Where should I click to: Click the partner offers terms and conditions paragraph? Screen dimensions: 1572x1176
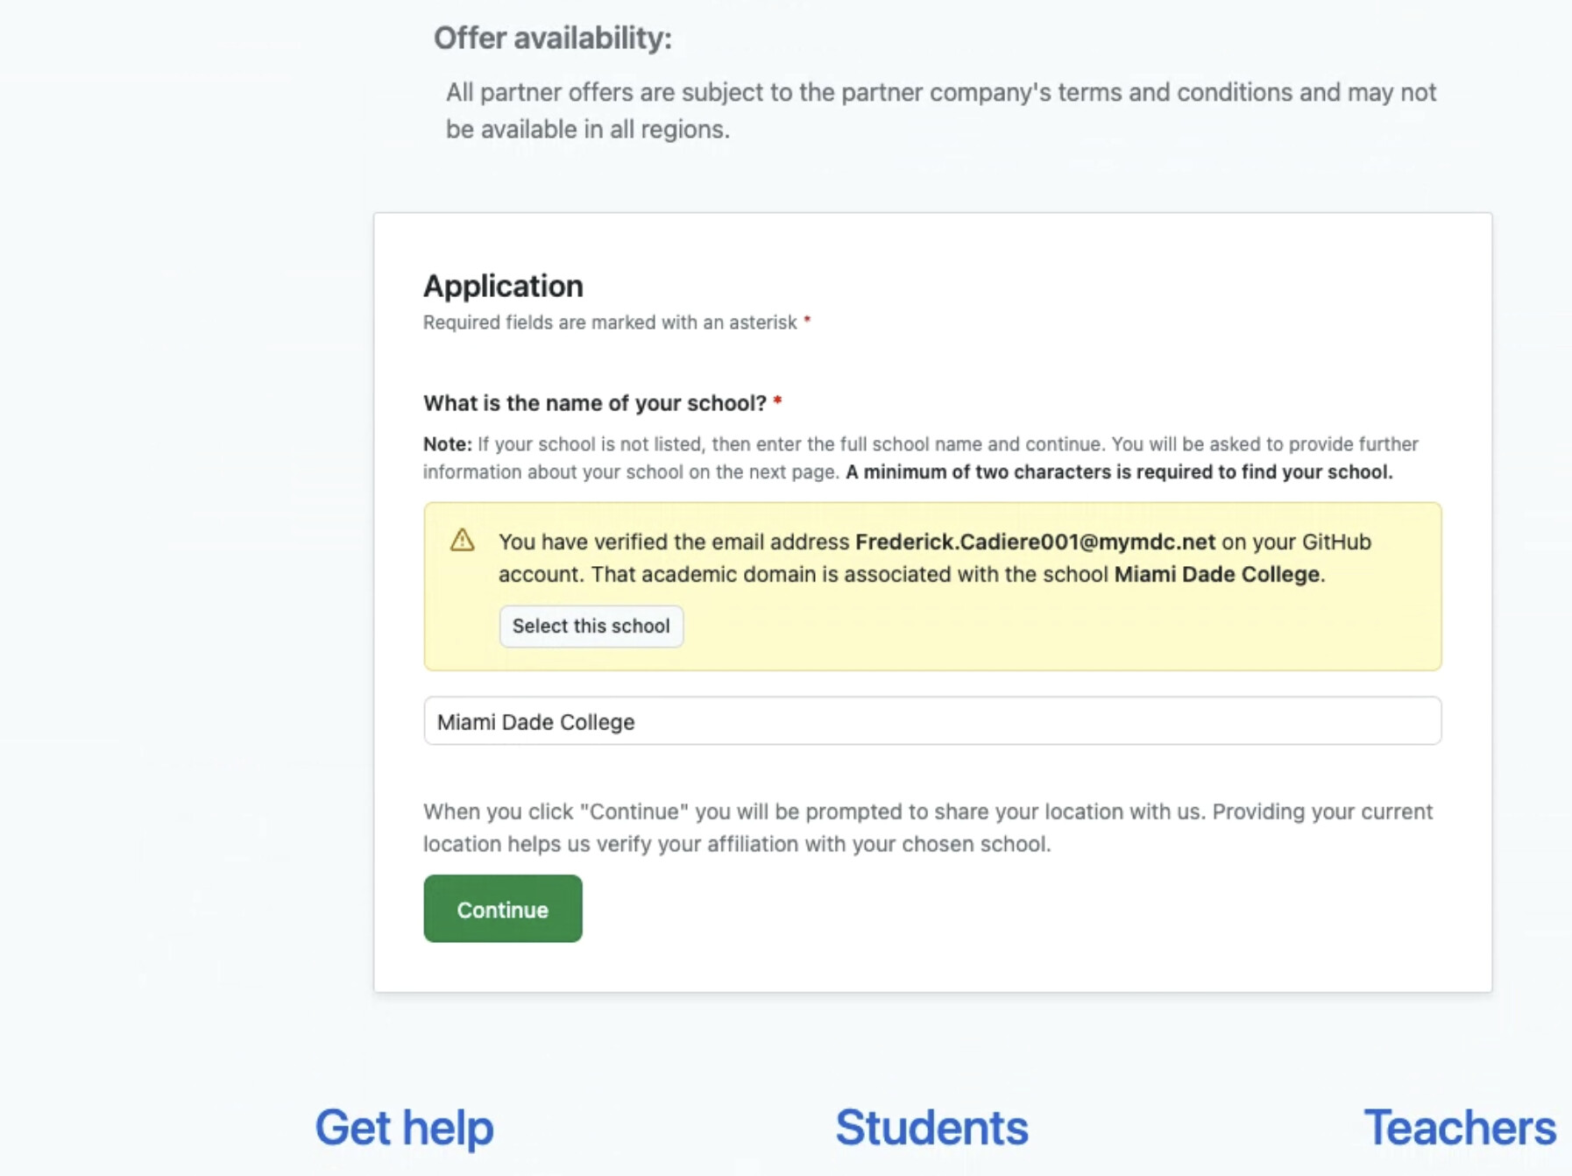click(941, 110)
